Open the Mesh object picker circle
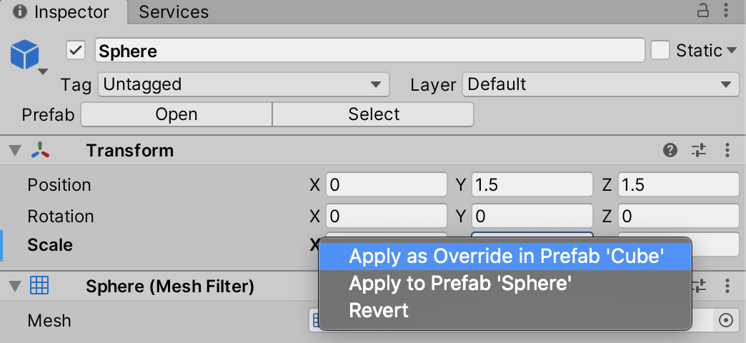The image size is (746, 343). coord(726,321)
